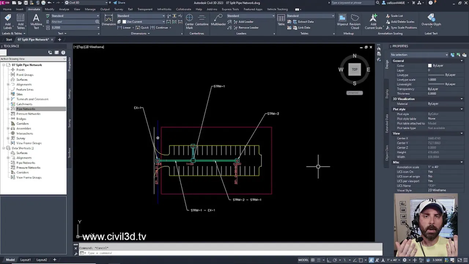Viewport: 469px width, 264px height.
Task: Collapse the 3D Visualization section
Action: pyautogui.click(x=461, y=99)
